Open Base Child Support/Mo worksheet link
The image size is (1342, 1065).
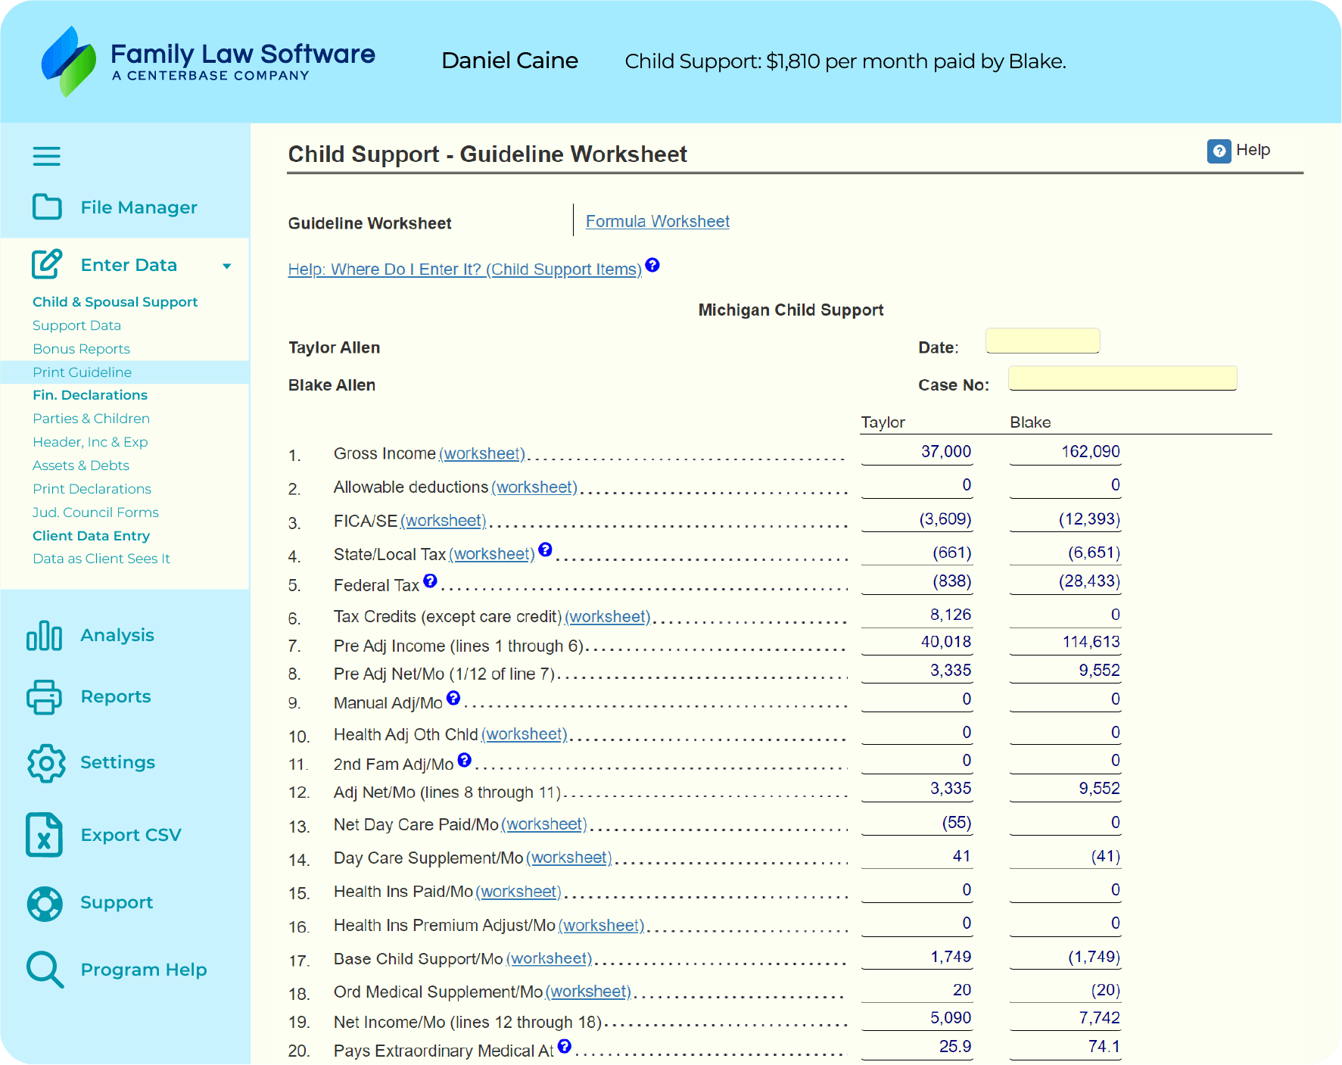(x=549, y=959)
